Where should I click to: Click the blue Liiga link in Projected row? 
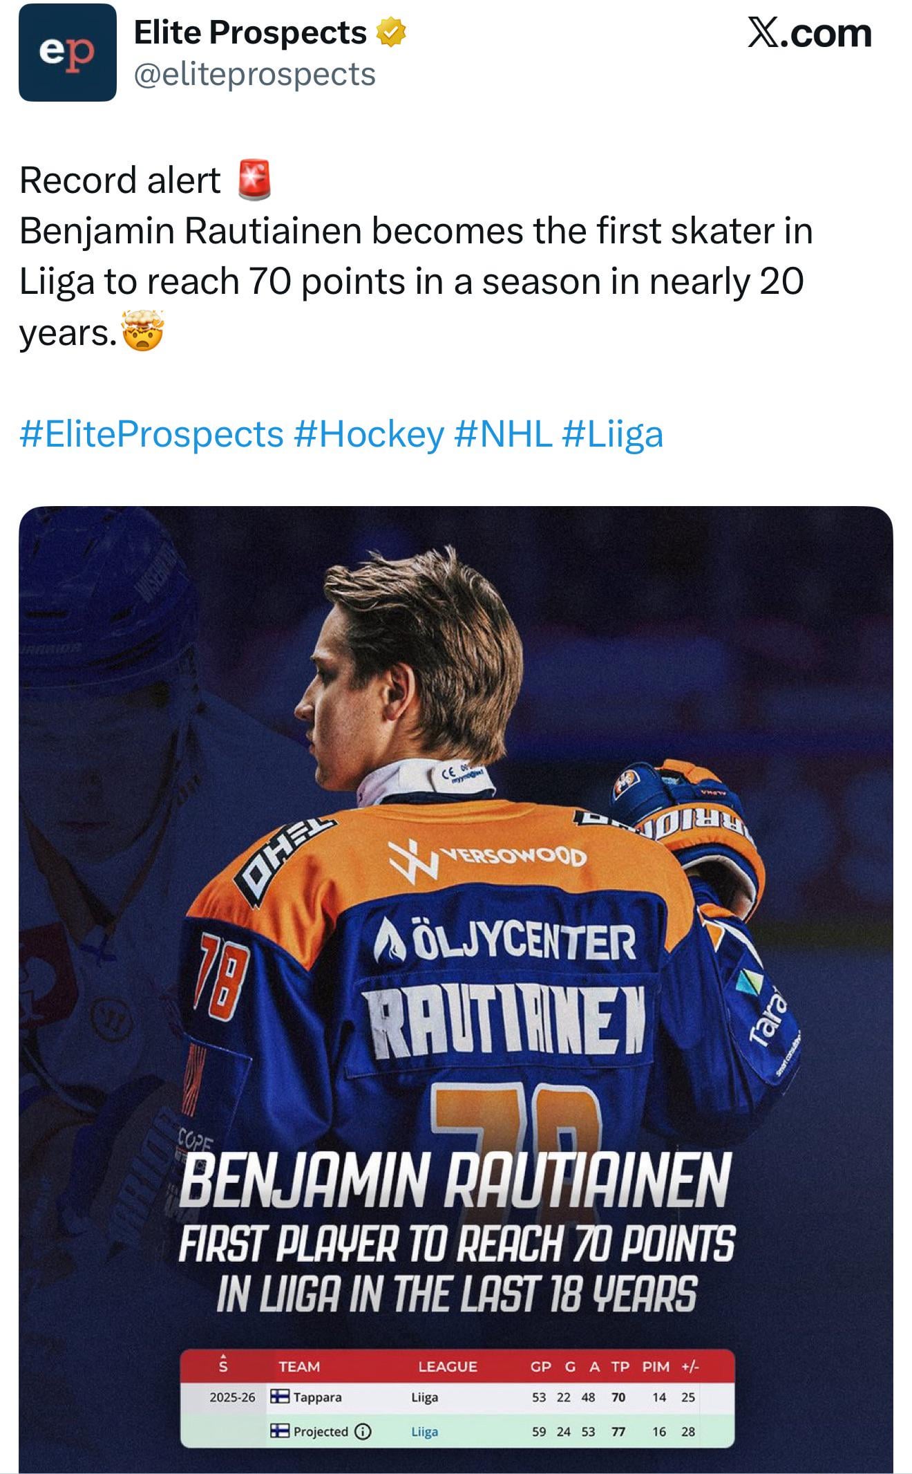click(425, 1431)
